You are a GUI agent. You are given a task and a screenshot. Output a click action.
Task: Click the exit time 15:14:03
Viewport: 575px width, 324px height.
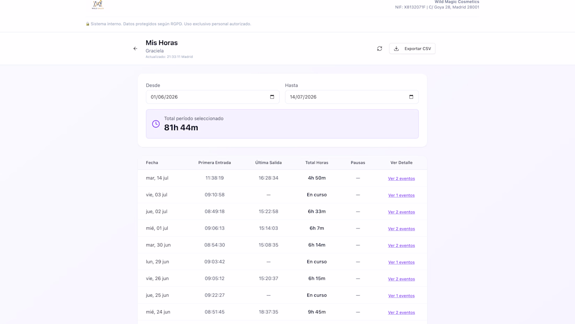269,228
